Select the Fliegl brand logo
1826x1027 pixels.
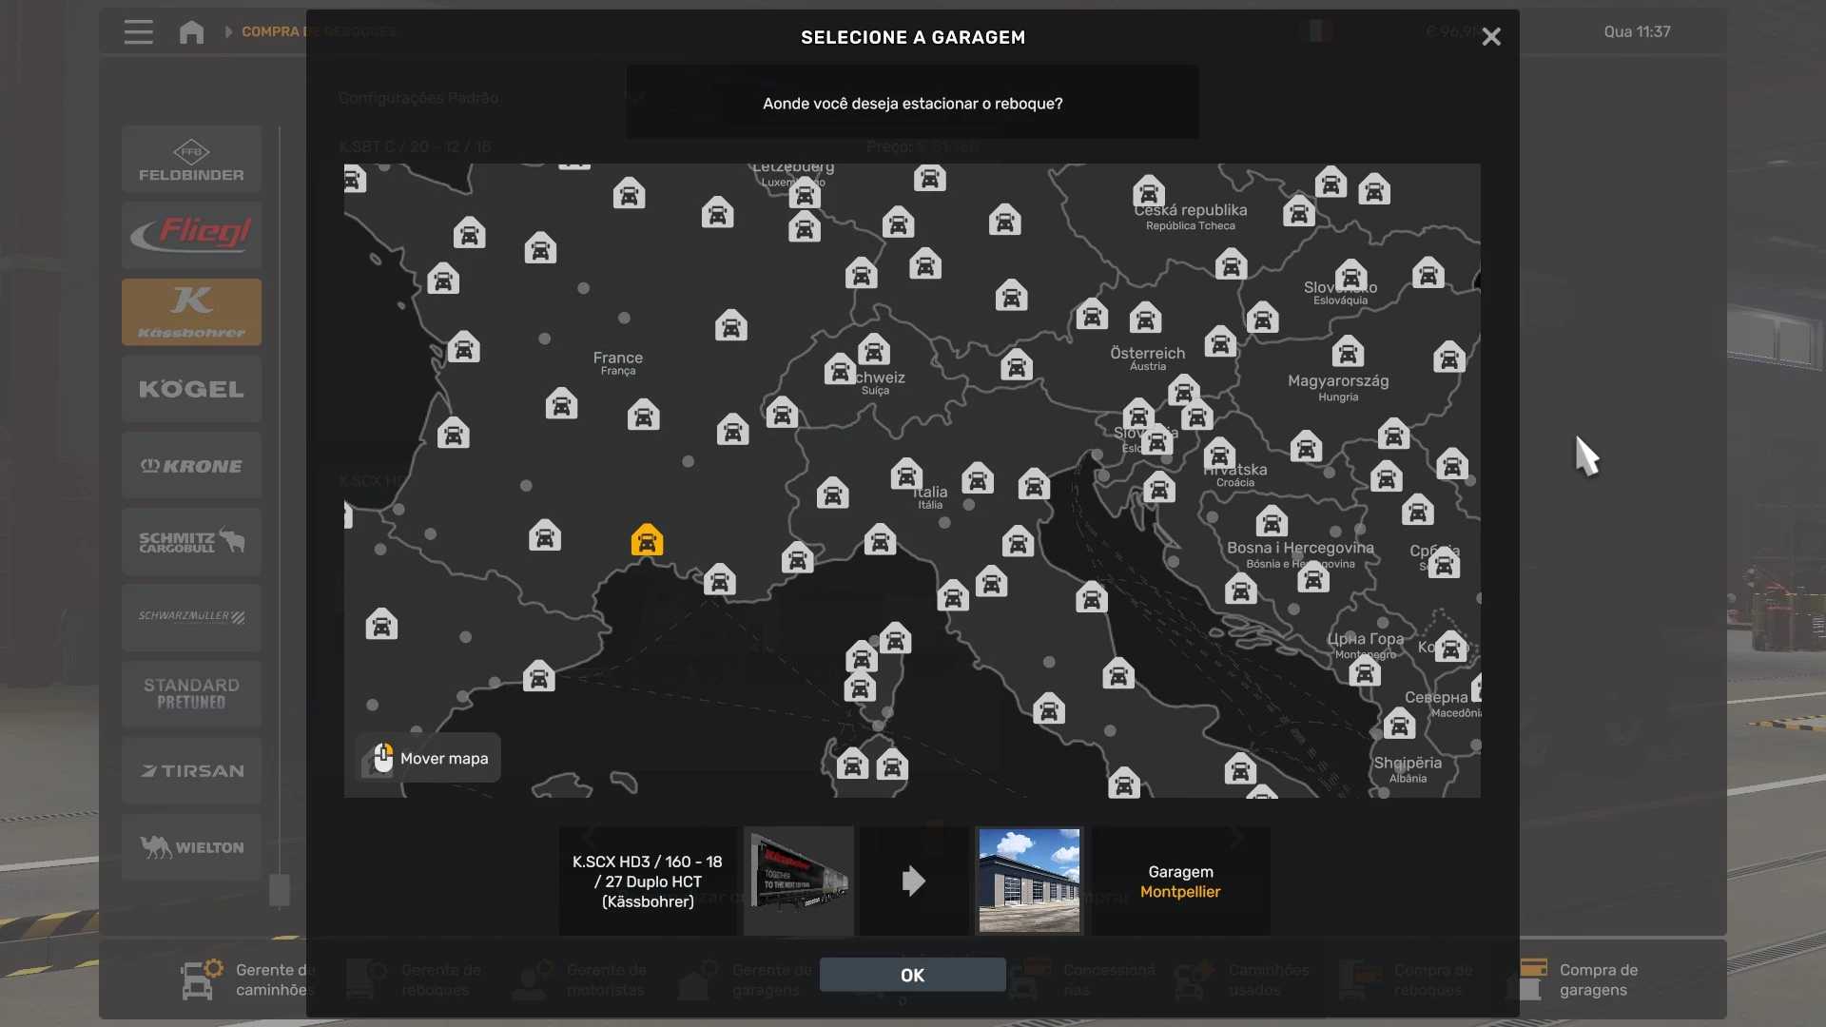pos(191,235)
